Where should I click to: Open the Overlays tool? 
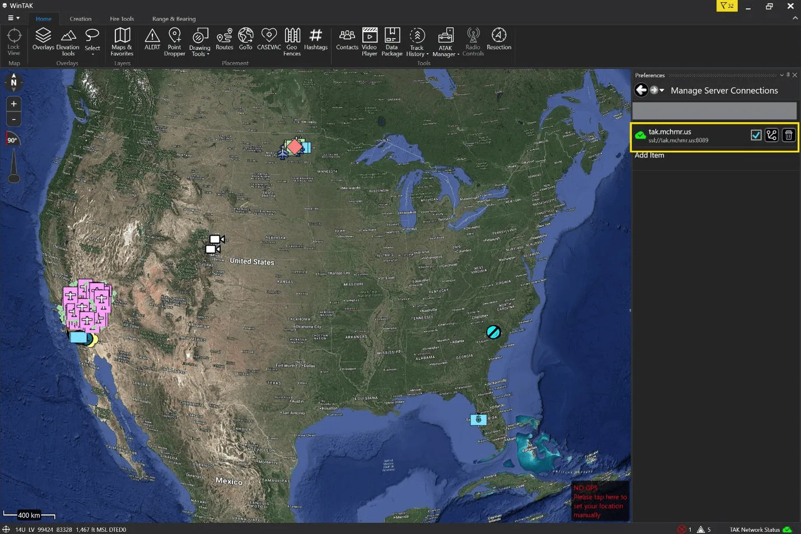click(43, 39)
